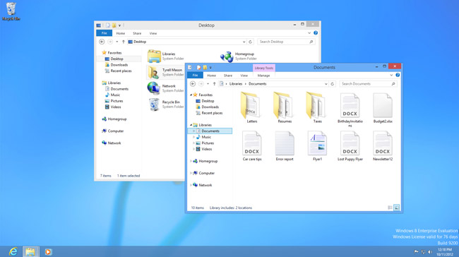Open the Resumes folder
The width and height of the screenshot is (459, 257).
285,107
